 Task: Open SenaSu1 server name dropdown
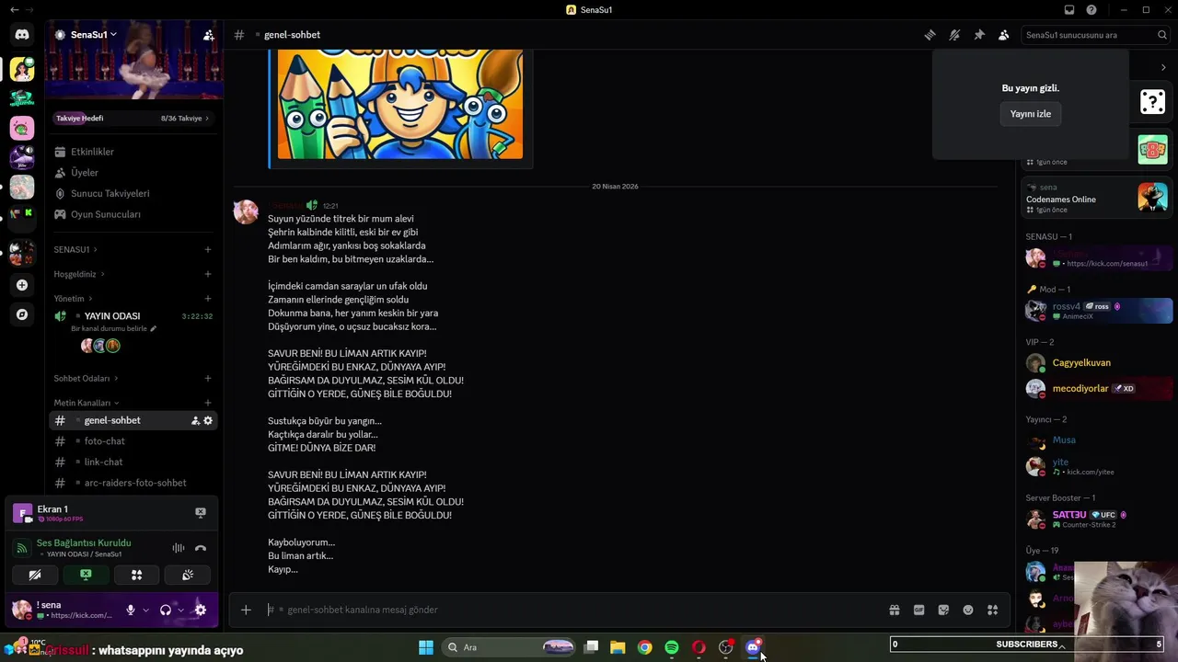point(94,35)
